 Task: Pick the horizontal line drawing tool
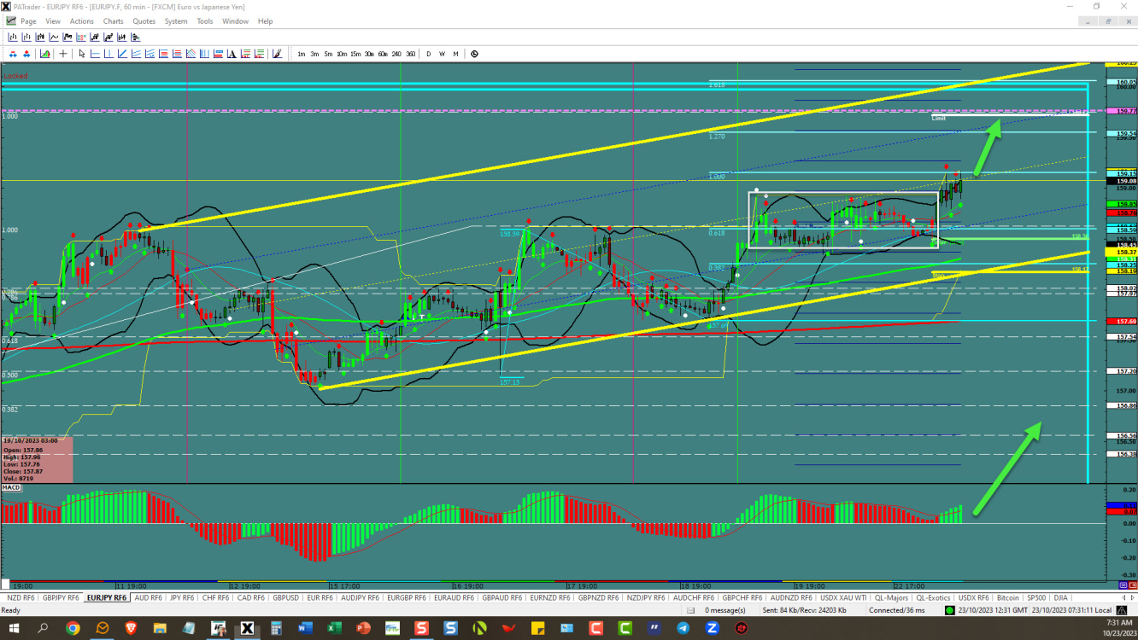click(95, 54)
